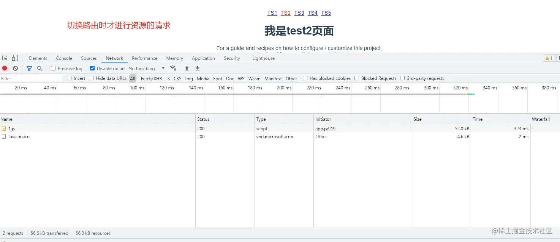Screen dimensions: 560x242
Task: Open the Sources tab
Action: (89, 58)
